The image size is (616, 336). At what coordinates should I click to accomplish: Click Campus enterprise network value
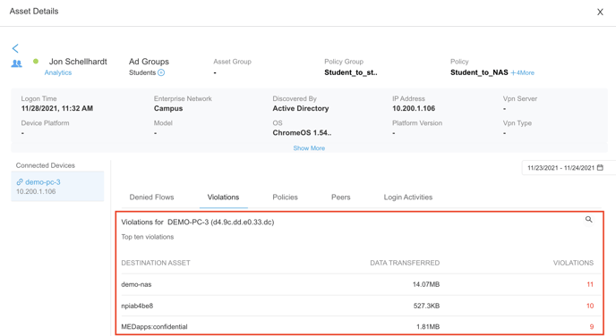(x=168, y=109)
